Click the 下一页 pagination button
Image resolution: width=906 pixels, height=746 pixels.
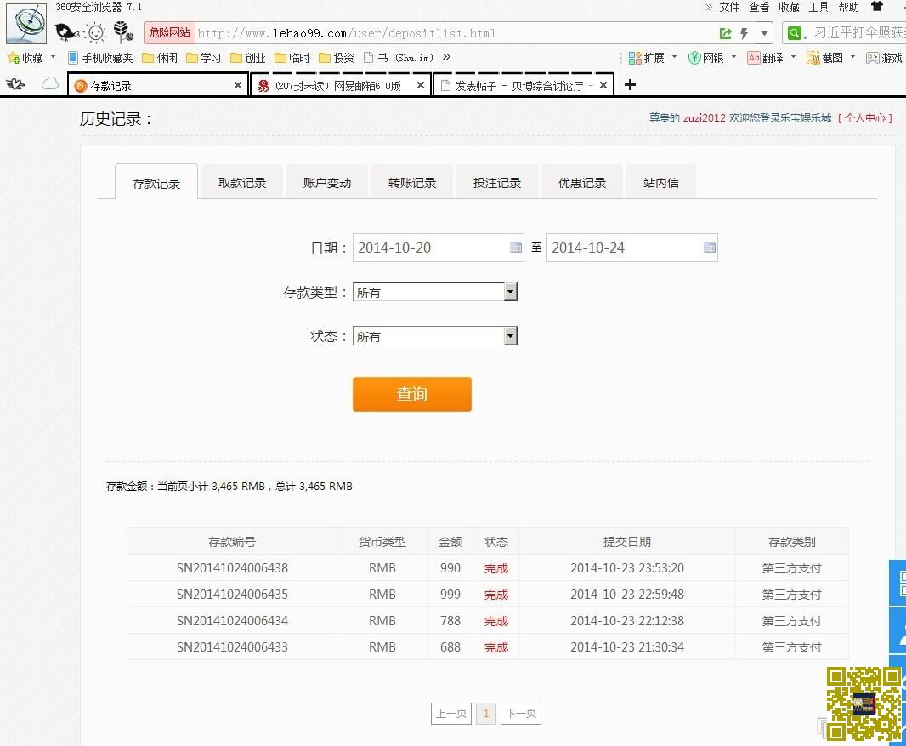(x=521, y=713)
